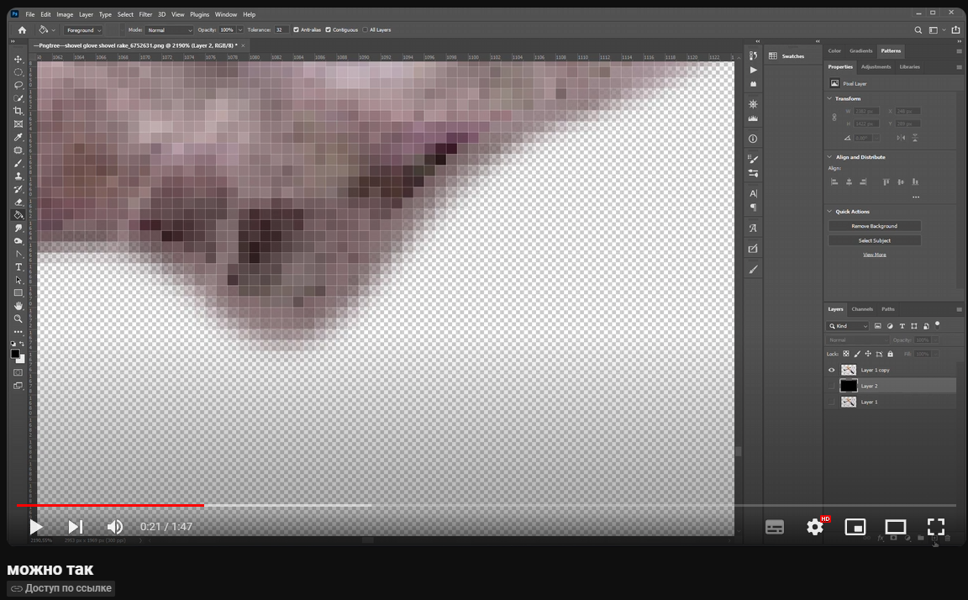This screenshot has width=968, height=600.
Task: Toggle the Contiguous checkbox
Action: click(x=329, y=29)
